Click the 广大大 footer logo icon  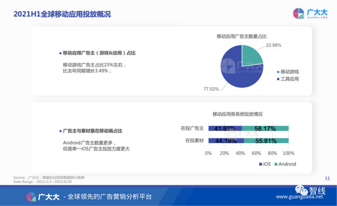31,197
